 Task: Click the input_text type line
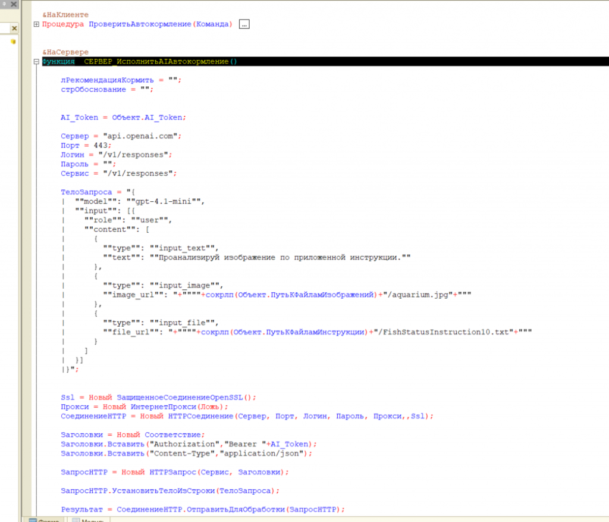161,248
